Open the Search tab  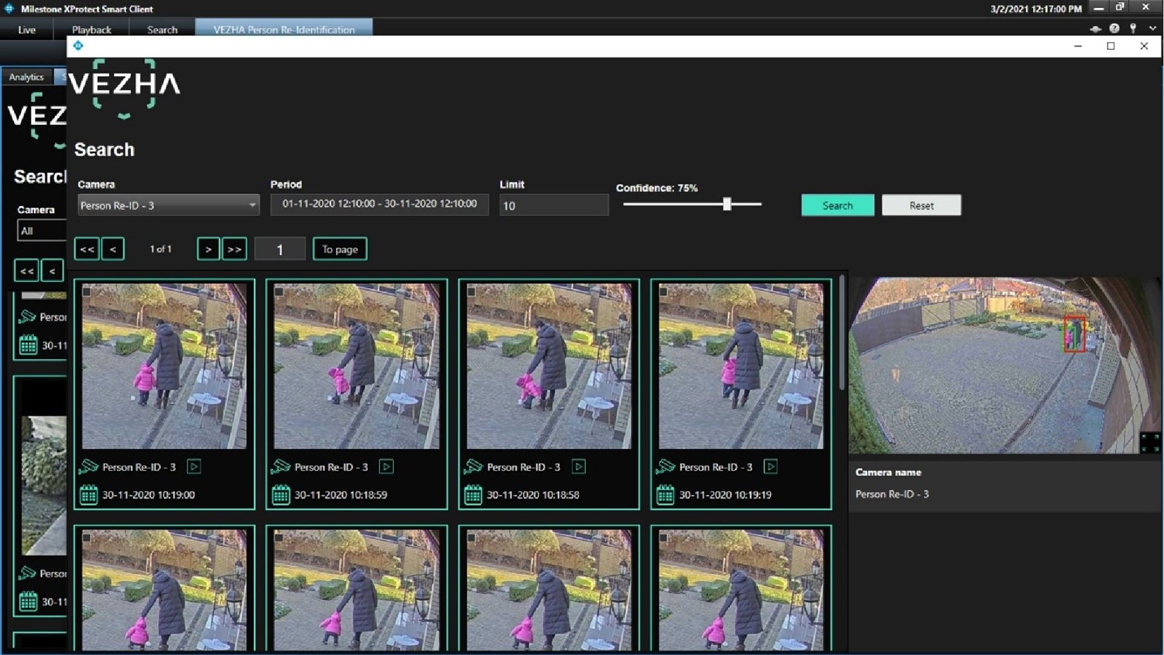[162, 30]
